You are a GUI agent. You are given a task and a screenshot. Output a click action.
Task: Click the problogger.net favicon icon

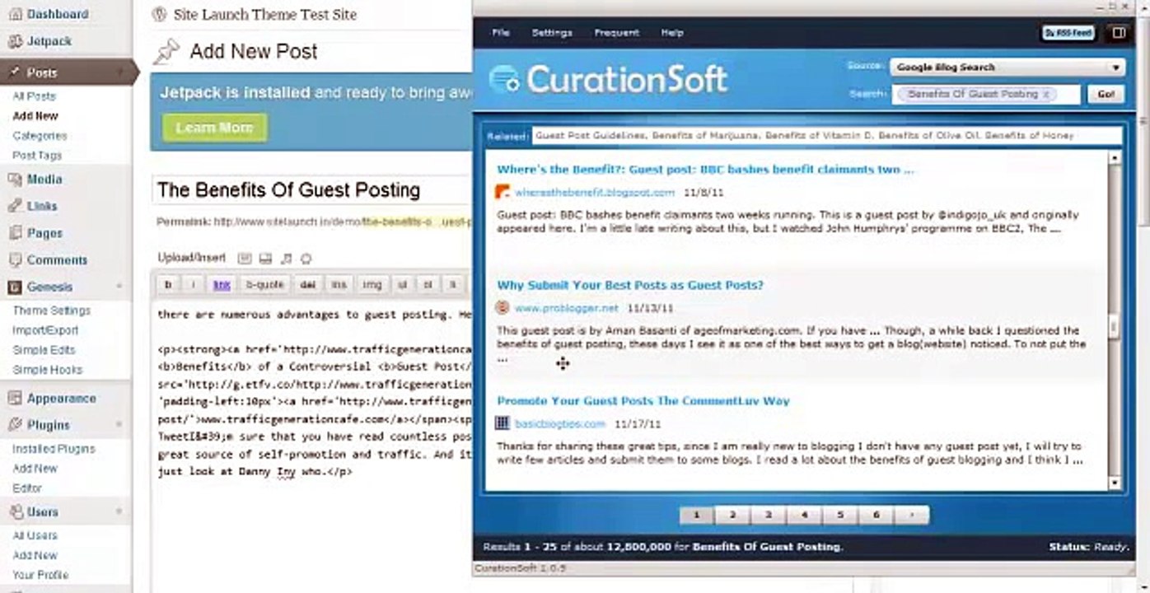click(x=502, y=308)
